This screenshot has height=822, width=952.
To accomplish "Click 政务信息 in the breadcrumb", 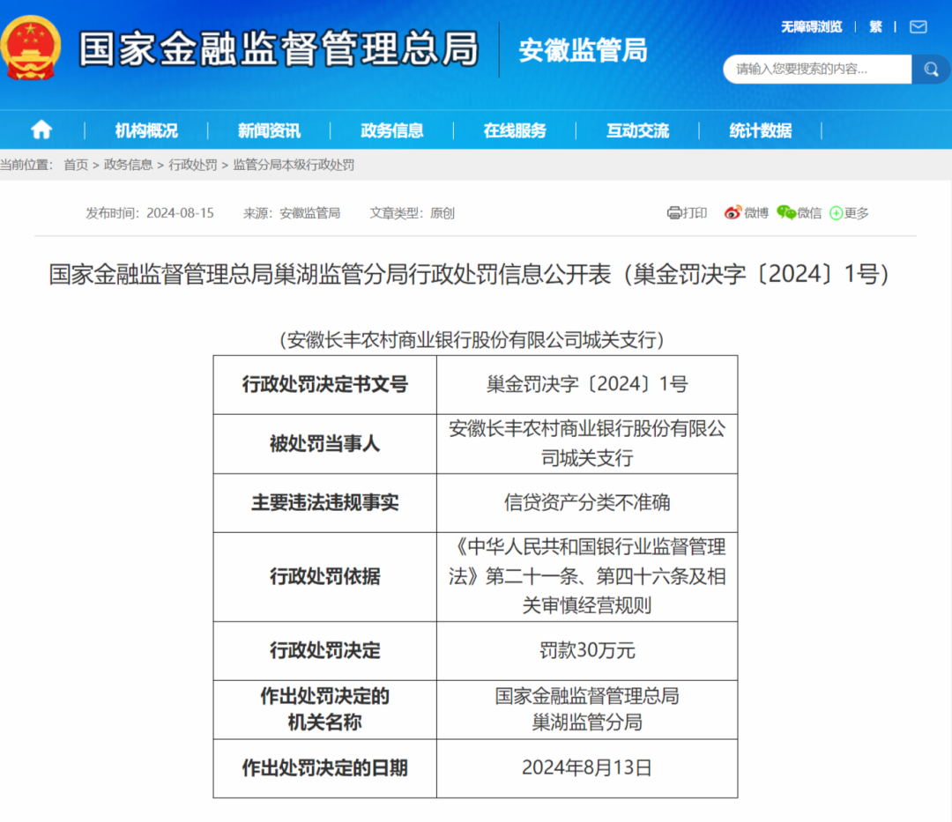I will 128,165.
